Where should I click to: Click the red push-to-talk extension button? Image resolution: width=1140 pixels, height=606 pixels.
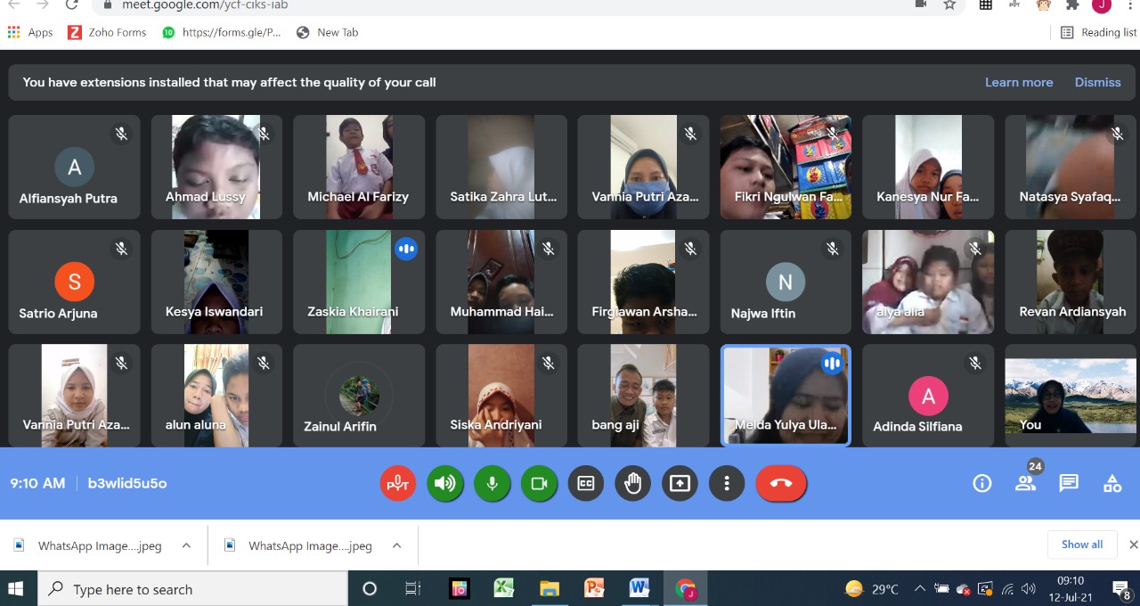398,484
